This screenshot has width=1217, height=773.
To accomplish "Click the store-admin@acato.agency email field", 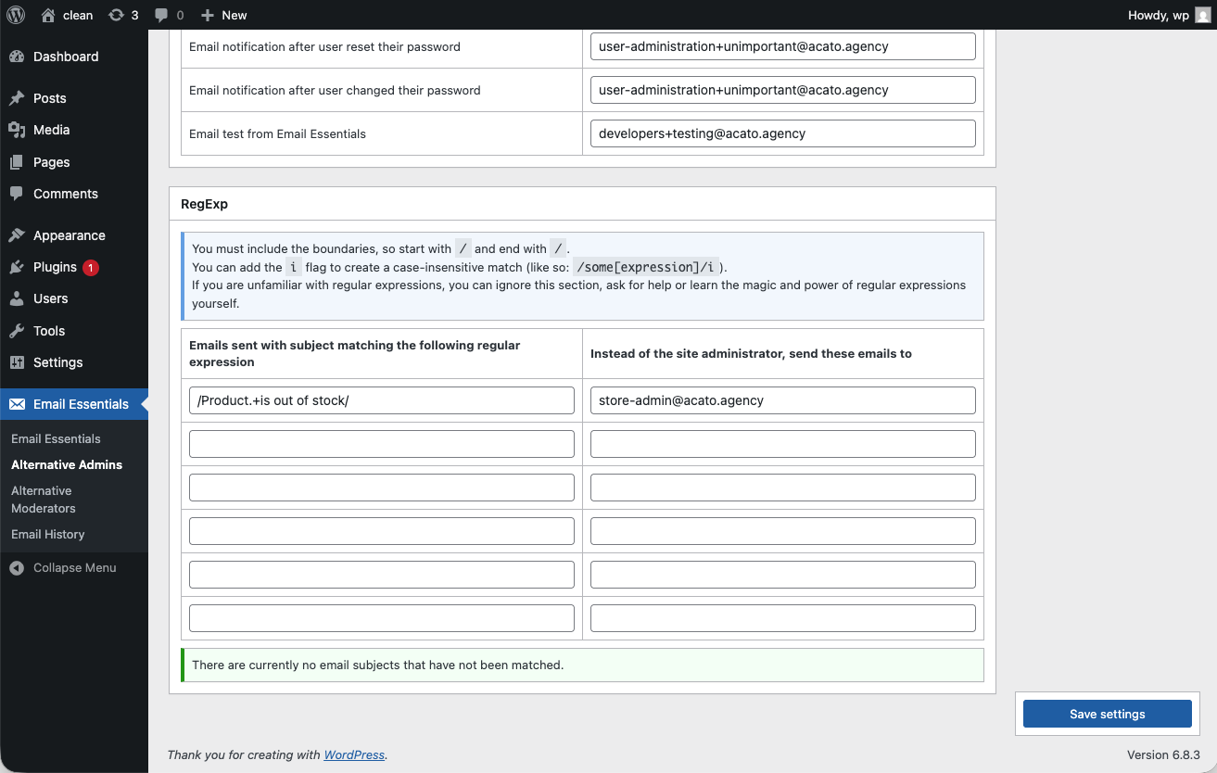I will tap(782, 400).
